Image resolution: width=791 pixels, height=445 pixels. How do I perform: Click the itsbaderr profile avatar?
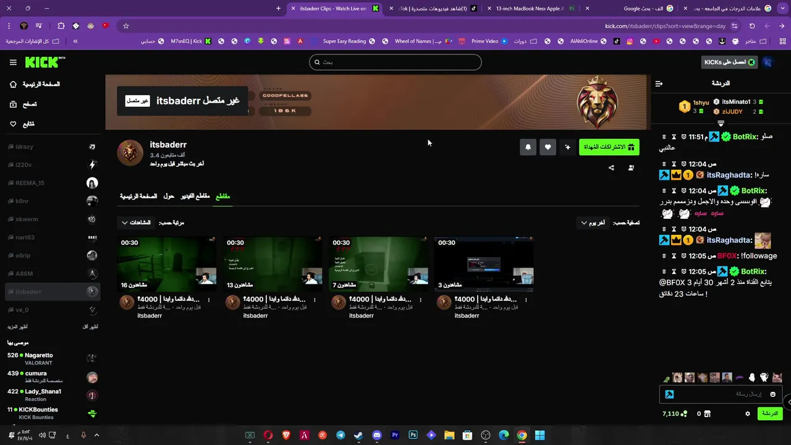click(130, 153)
